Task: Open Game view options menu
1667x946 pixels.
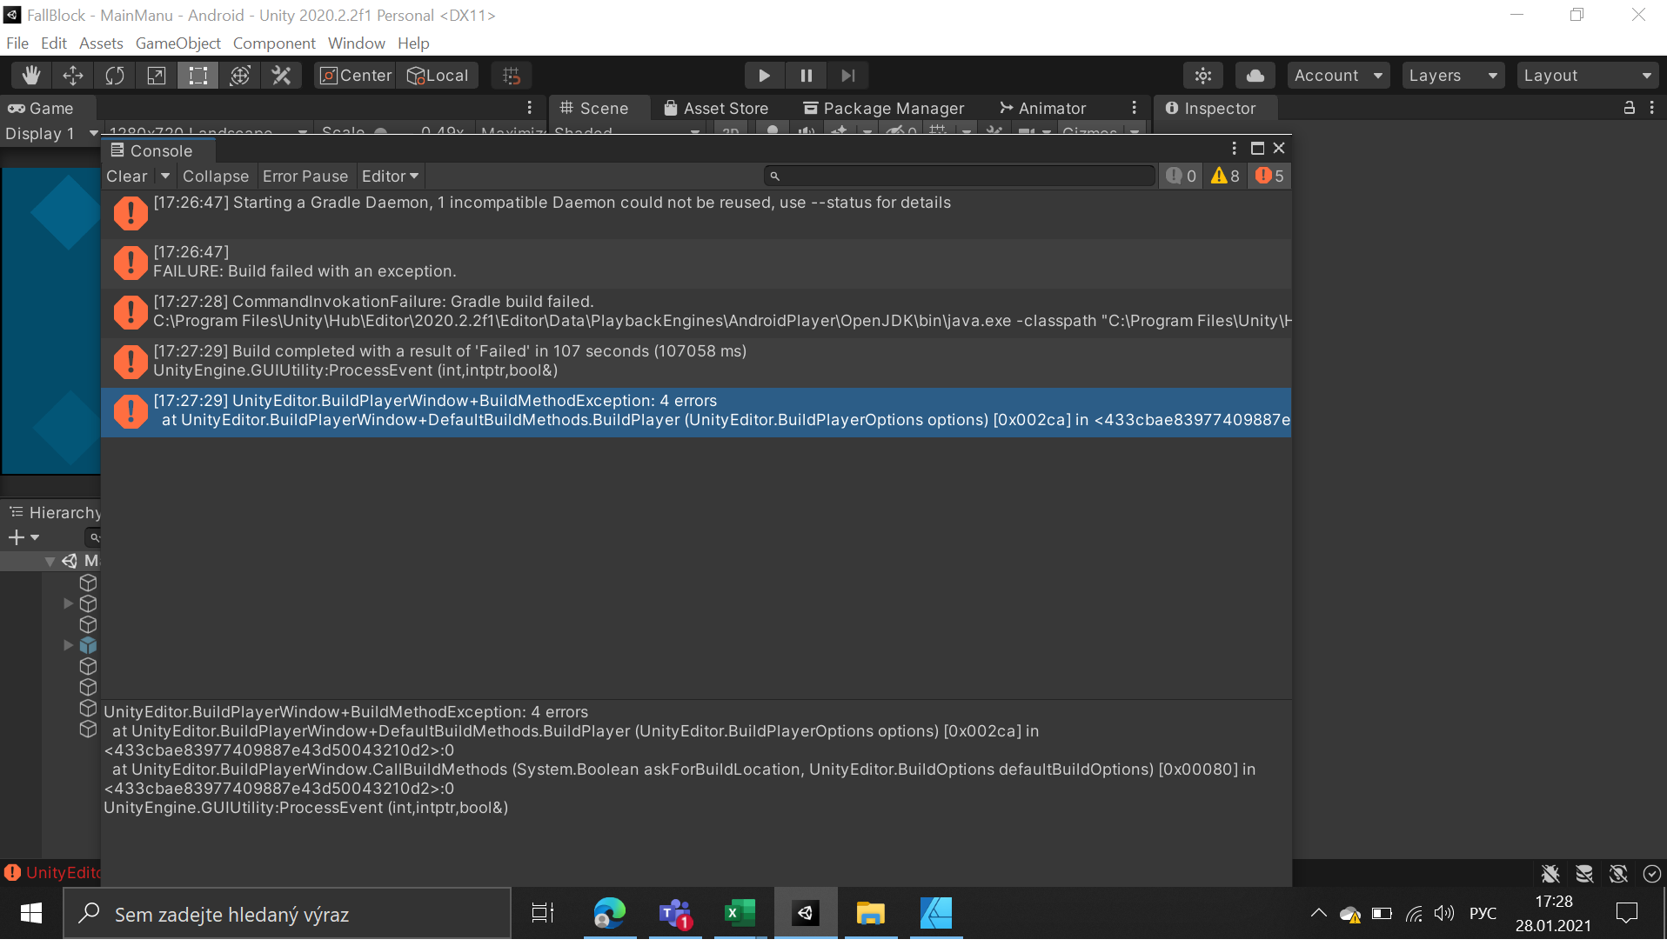Action: click(529, 108)
